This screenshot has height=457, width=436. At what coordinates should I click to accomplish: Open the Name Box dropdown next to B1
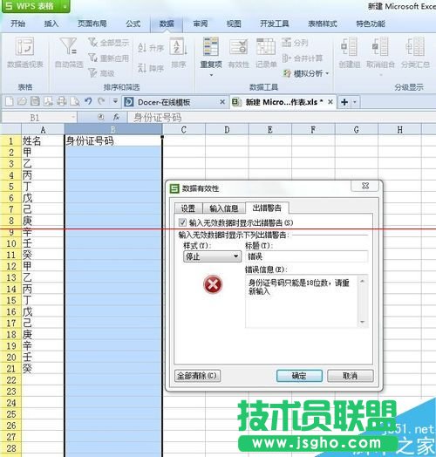[73, 118]
